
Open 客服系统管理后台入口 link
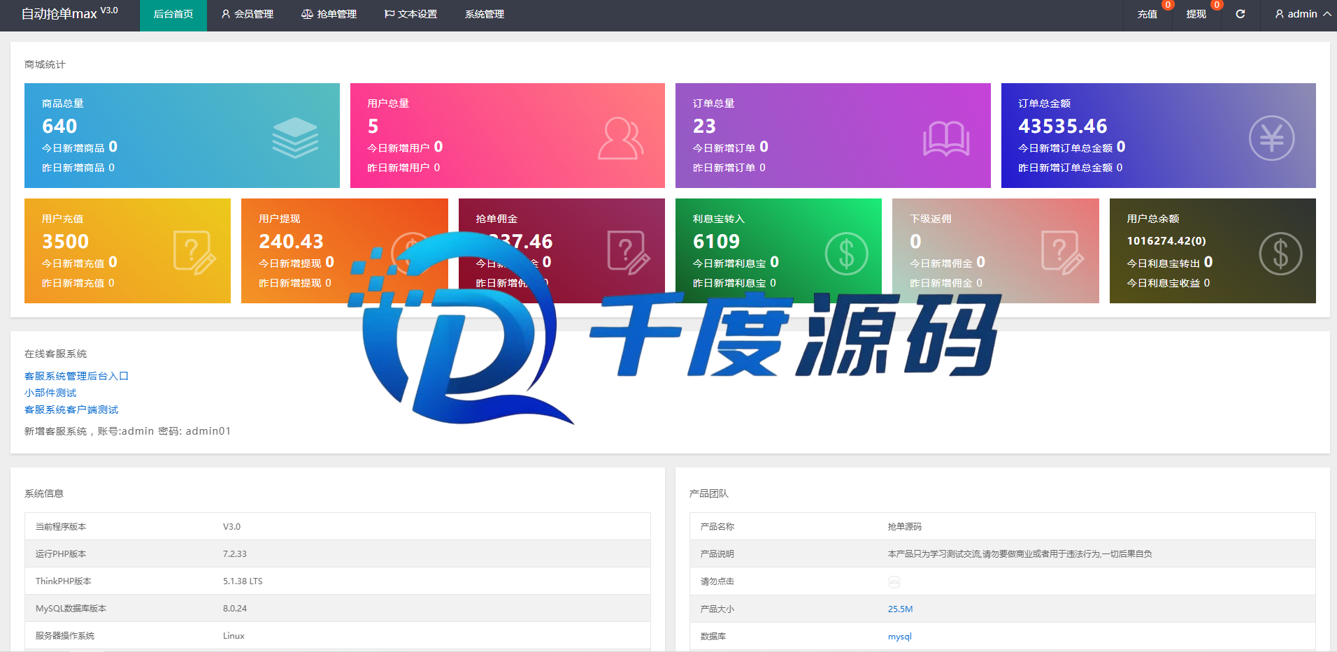pyautogui.click(x=76, y=376)
